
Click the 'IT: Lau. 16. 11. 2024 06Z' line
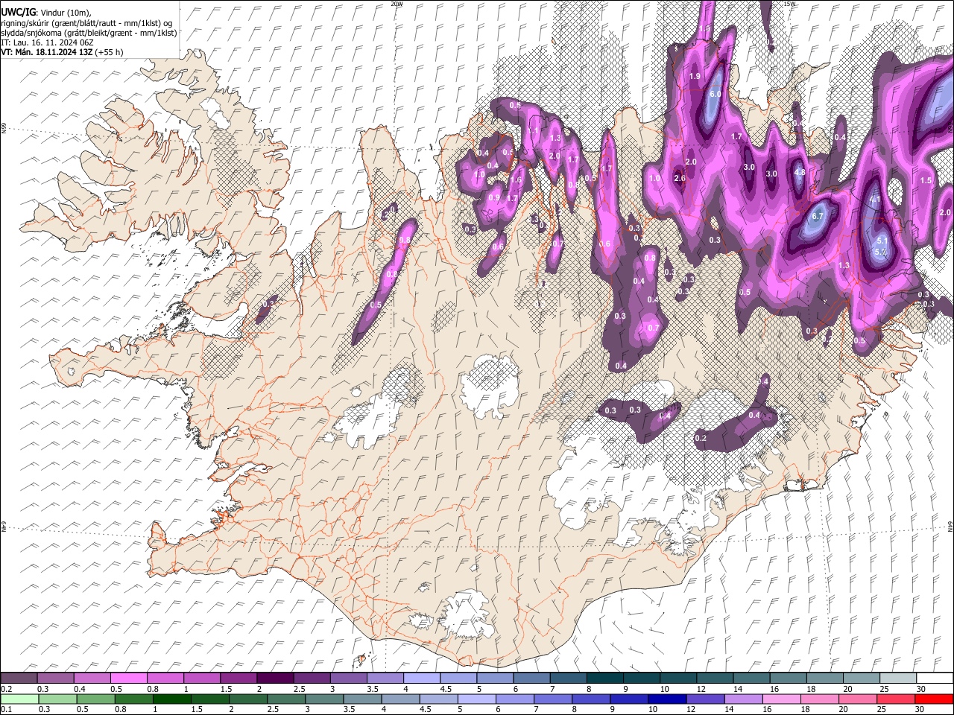[x=47, y=42]
